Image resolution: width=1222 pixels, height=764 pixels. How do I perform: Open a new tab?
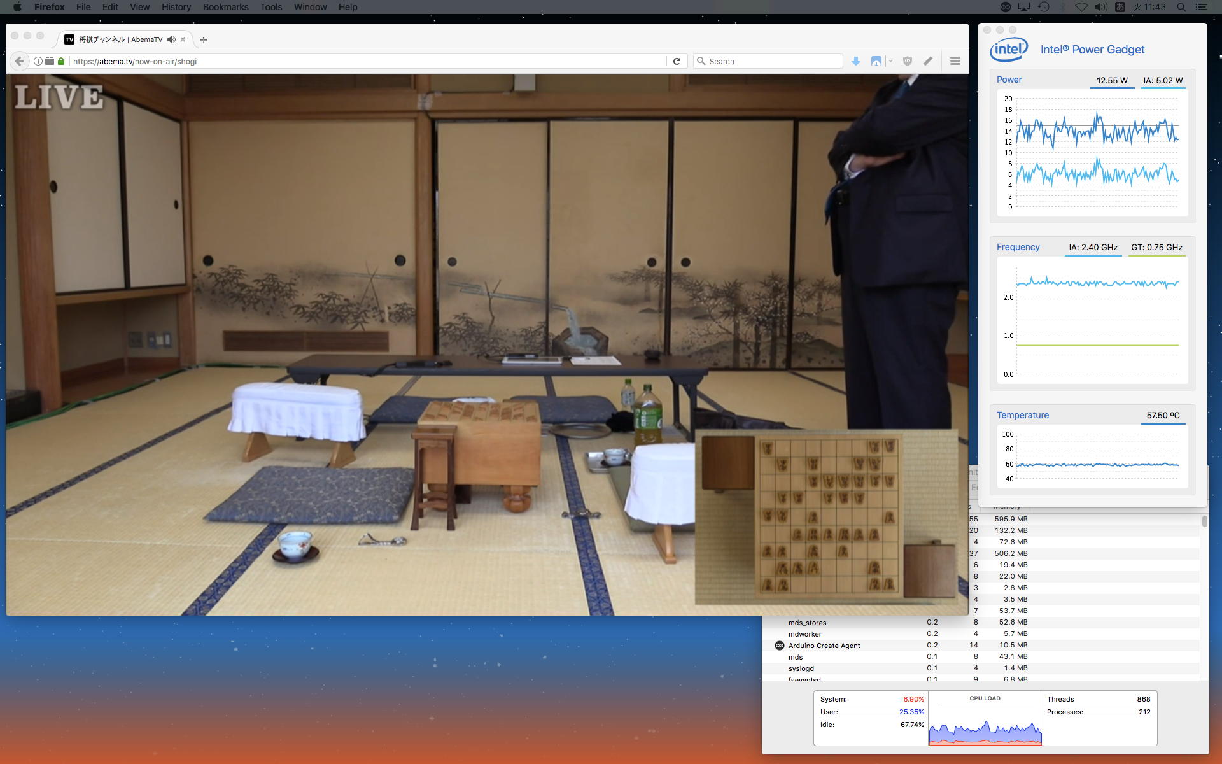[204, 39]
